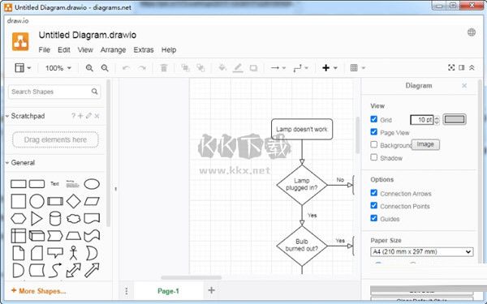Open the pages options dots button
The image size is (487, 304).
127,291
